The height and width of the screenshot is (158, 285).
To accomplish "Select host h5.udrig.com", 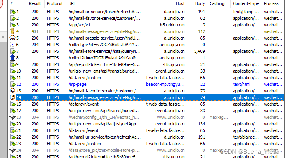I will click(172, 25).
